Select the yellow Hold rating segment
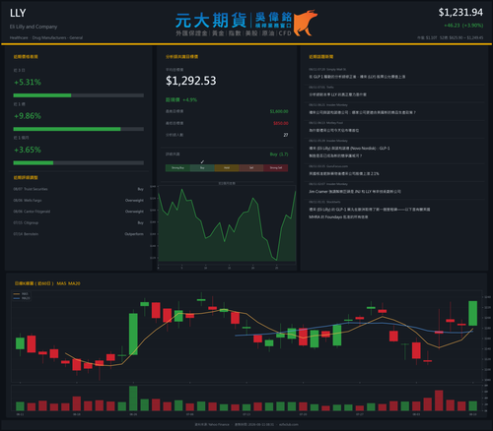Screen dimensions: 493x431 click(x=227, y=168)
